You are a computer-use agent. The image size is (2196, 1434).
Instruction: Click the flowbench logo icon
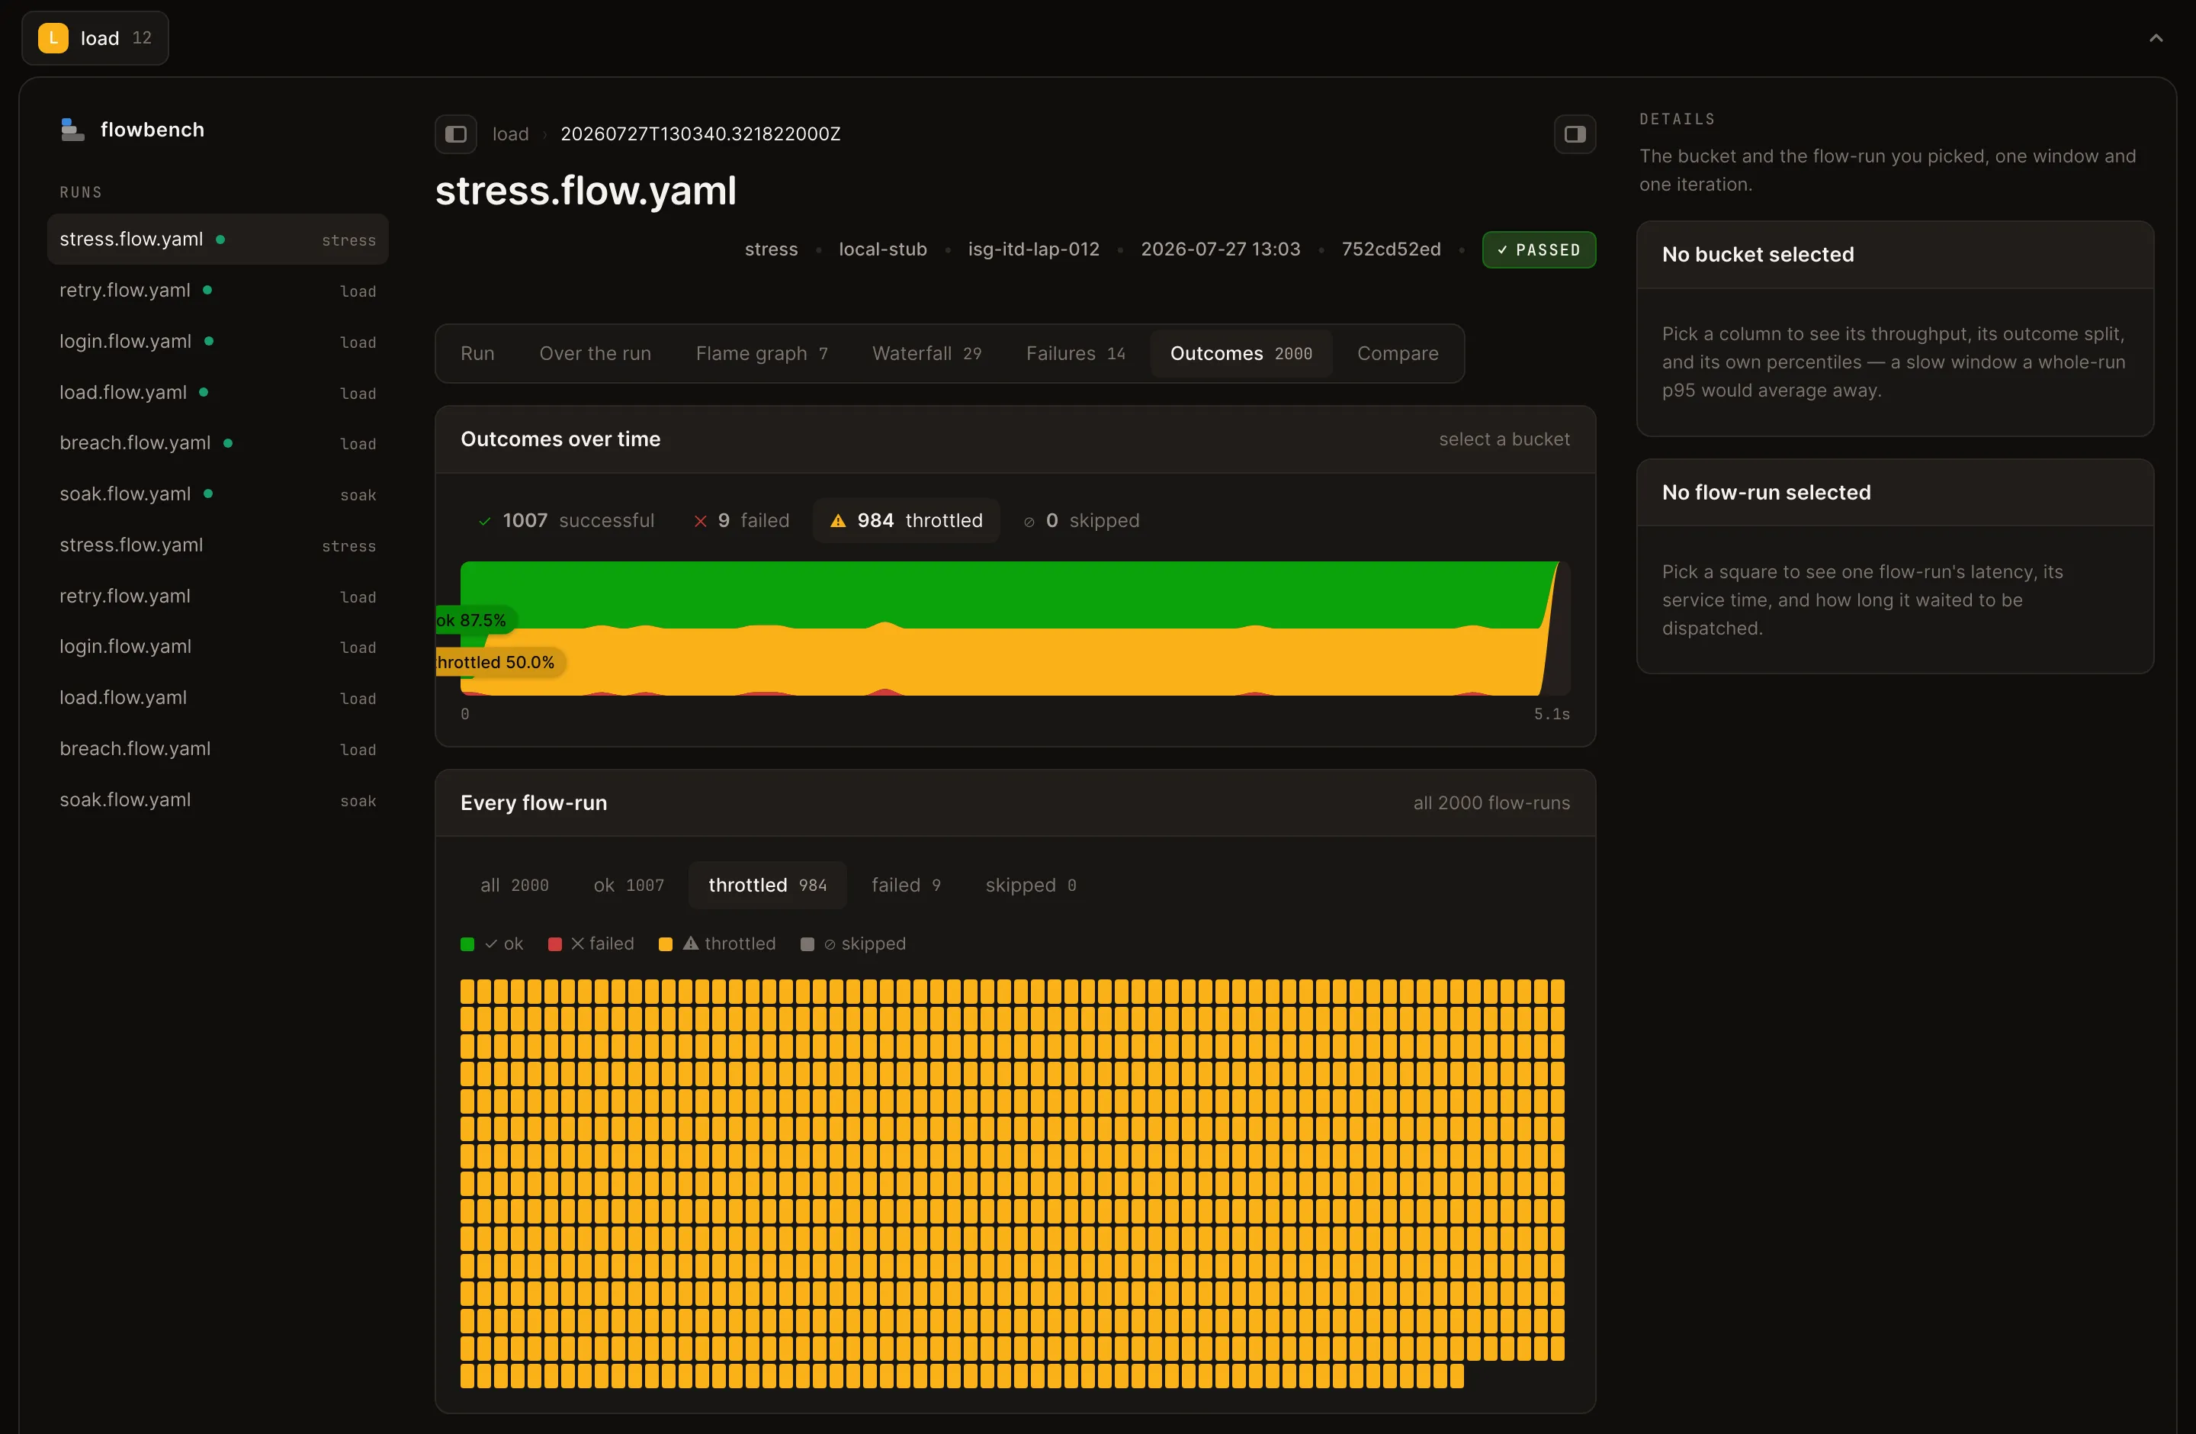(x=72, y=130)
